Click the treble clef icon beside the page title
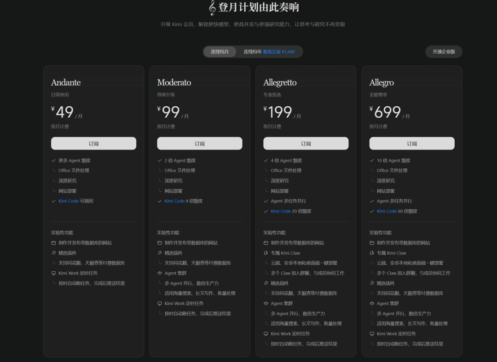 [212, 8]
